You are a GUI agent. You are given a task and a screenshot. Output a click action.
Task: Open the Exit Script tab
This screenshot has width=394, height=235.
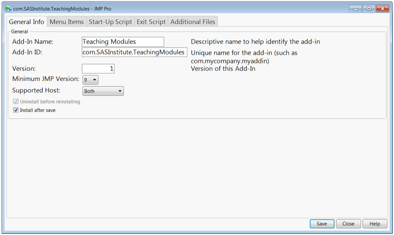[x=151, y=22]
